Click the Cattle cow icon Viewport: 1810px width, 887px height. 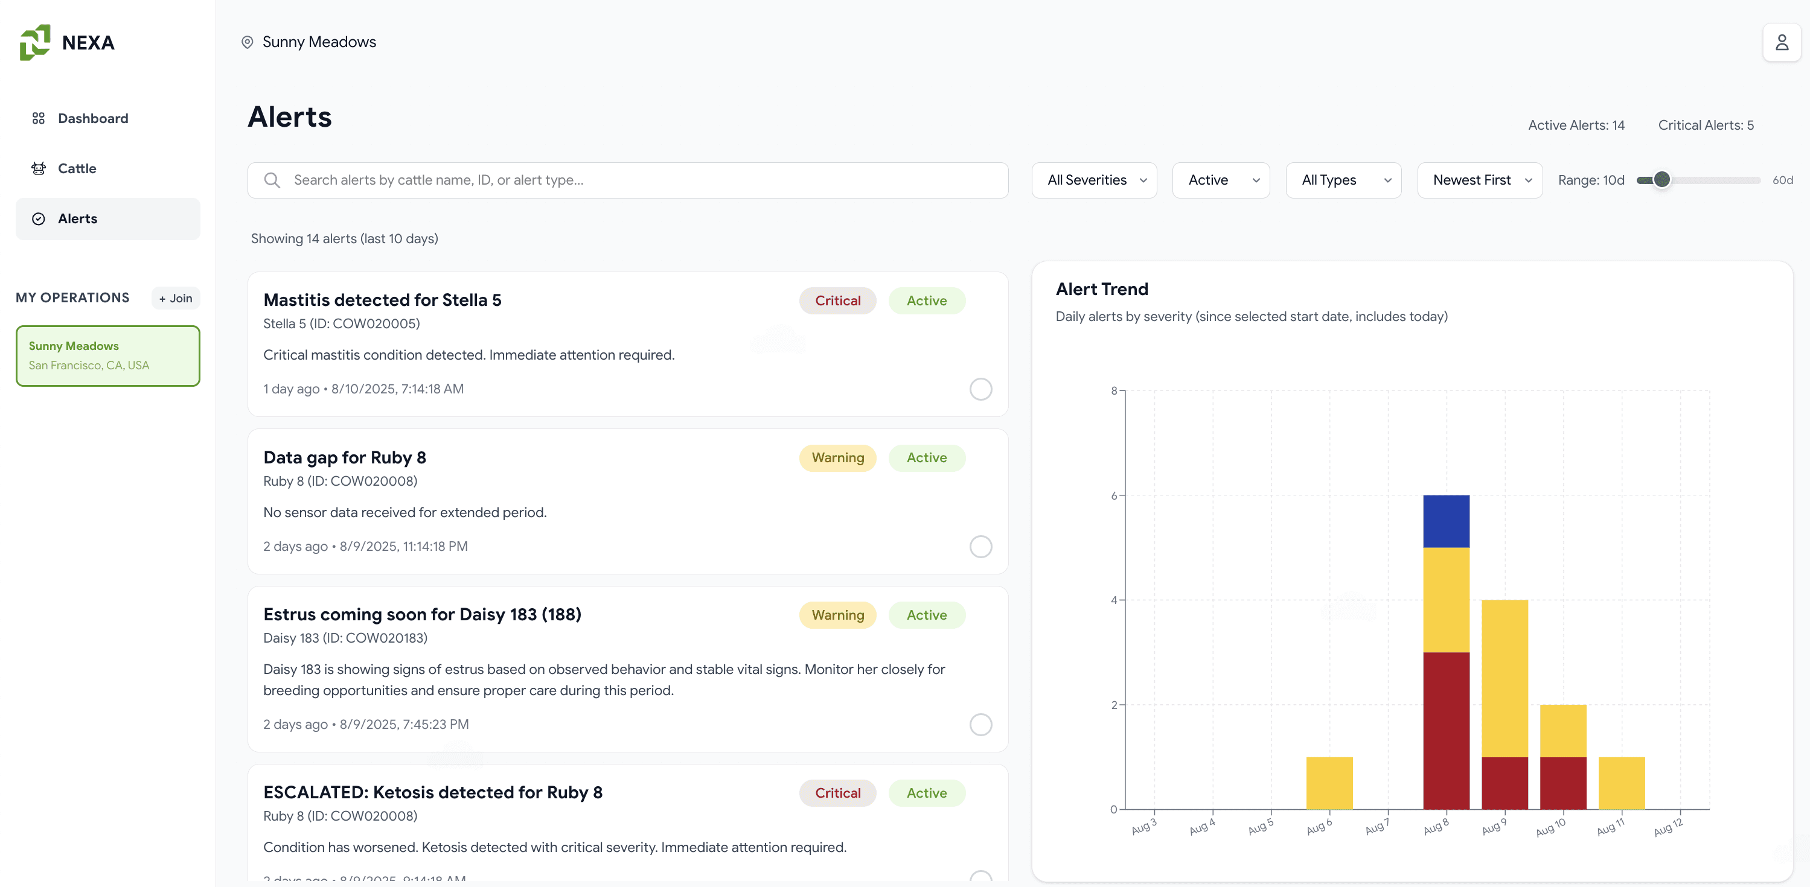[39, 168]
